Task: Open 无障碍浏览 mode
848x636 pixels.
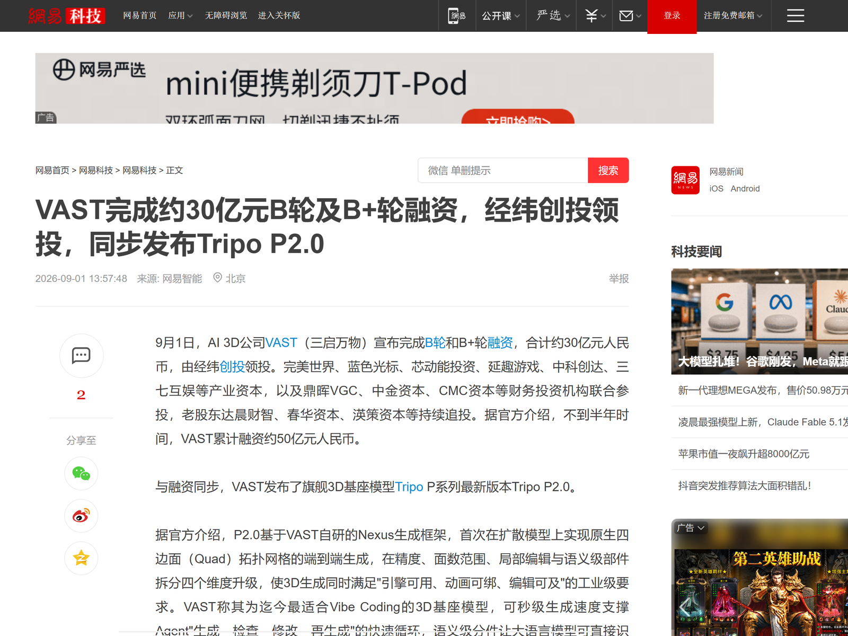Action: tap(226, 16)
